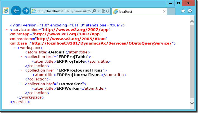This screenshot has height=113, width=198.
Task: Close the Internet Explorer window
Action: [189, 3]
